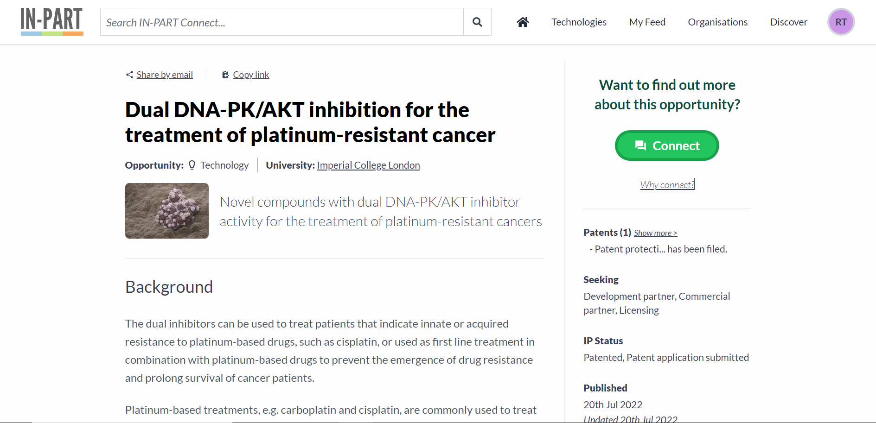Focus the Search IN-PART Connect field
Image resolution: width=876 pixels, height=423 pixels.
tap(281, 22)
